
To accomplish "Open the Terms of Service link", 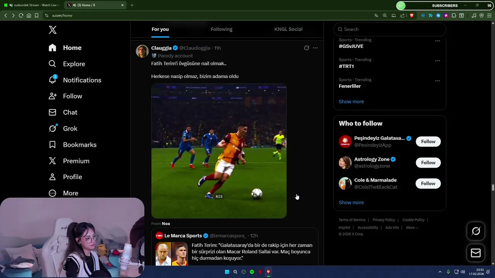I will (x=352, y=220).
